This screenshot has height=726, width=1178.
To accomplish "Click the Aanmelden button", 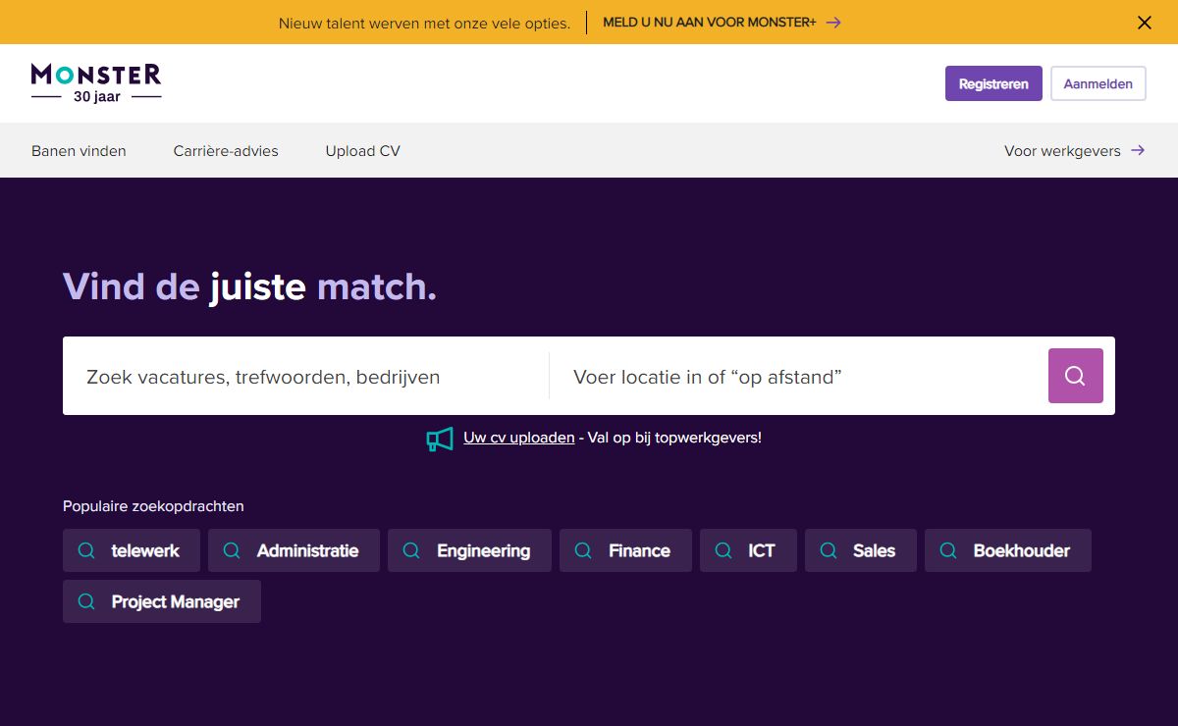I will (1098, 83).
